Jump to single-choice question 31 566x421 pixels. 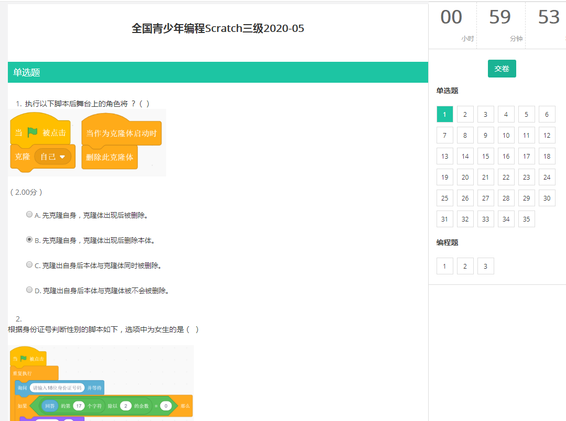(x=445, y=219)
